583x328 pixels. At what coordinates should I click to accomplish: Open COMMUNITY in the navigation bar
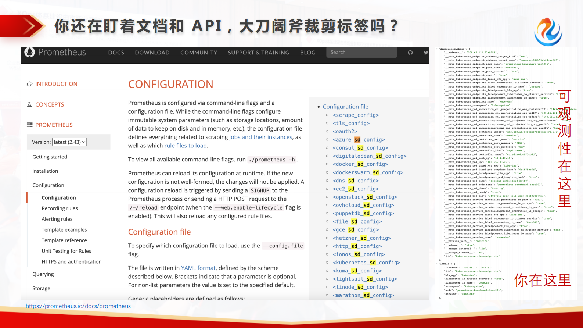click(x=199, y=53)
